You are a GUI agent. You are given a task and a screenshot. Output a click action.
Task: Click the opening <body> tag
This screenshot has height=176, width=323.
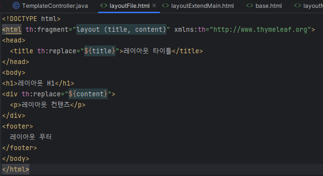tap(14, 72)
